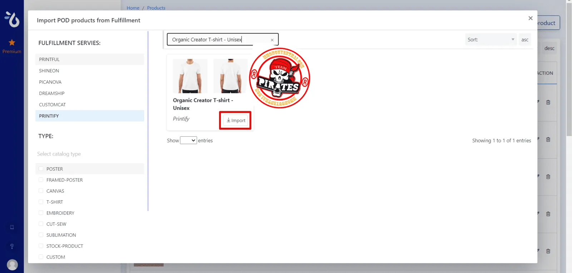Open the help question mark icon

(x=12, y=246)
